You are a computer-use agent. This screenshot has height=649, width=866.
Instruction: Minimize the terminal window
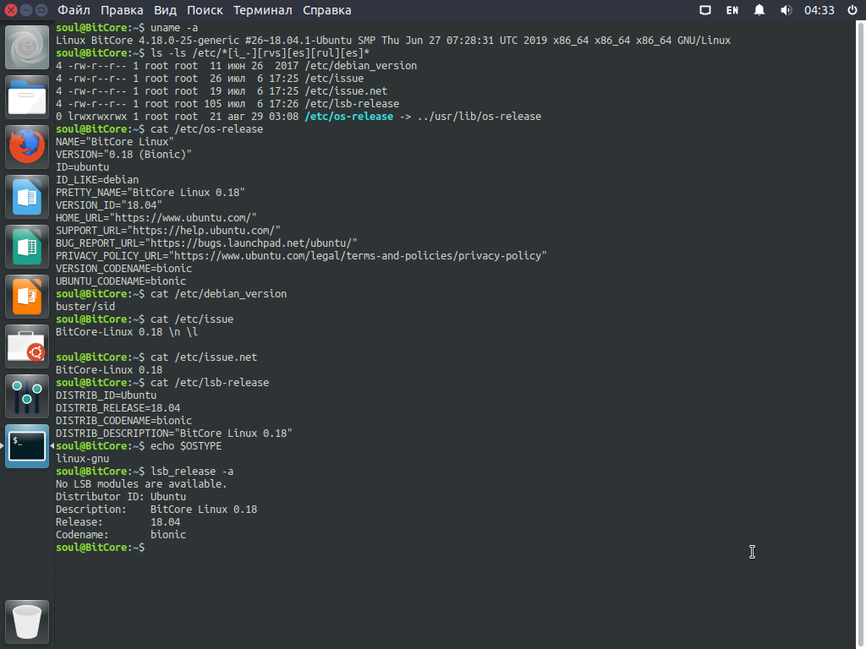point(25,10)
